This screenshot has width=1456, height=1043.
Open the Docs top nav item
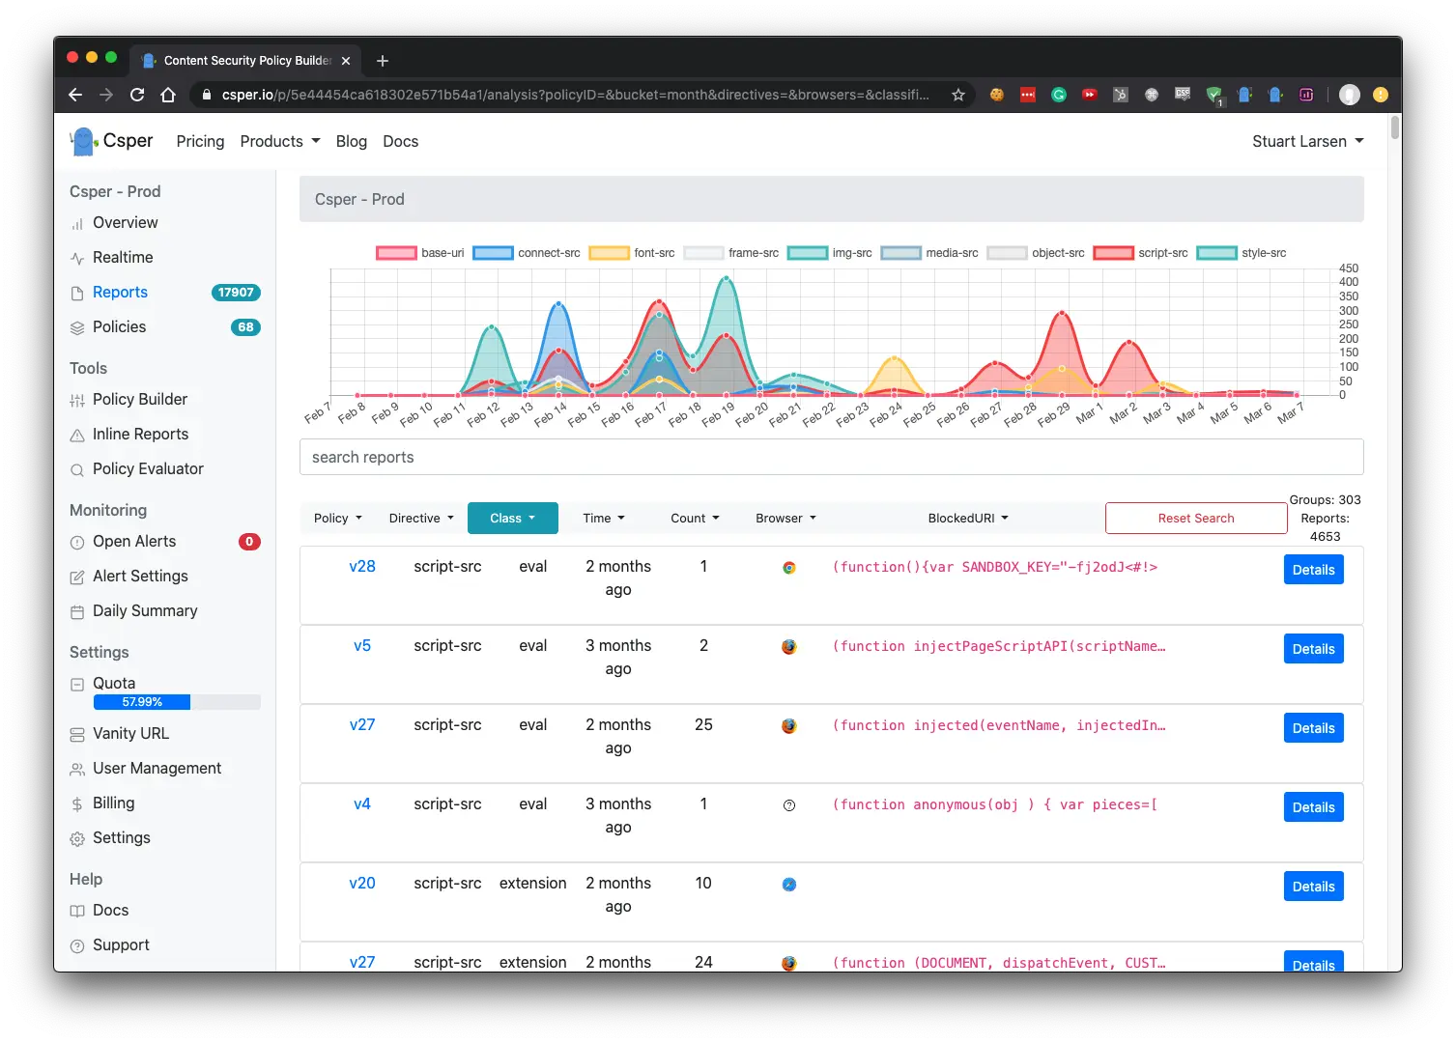click(x=401, y=141)
